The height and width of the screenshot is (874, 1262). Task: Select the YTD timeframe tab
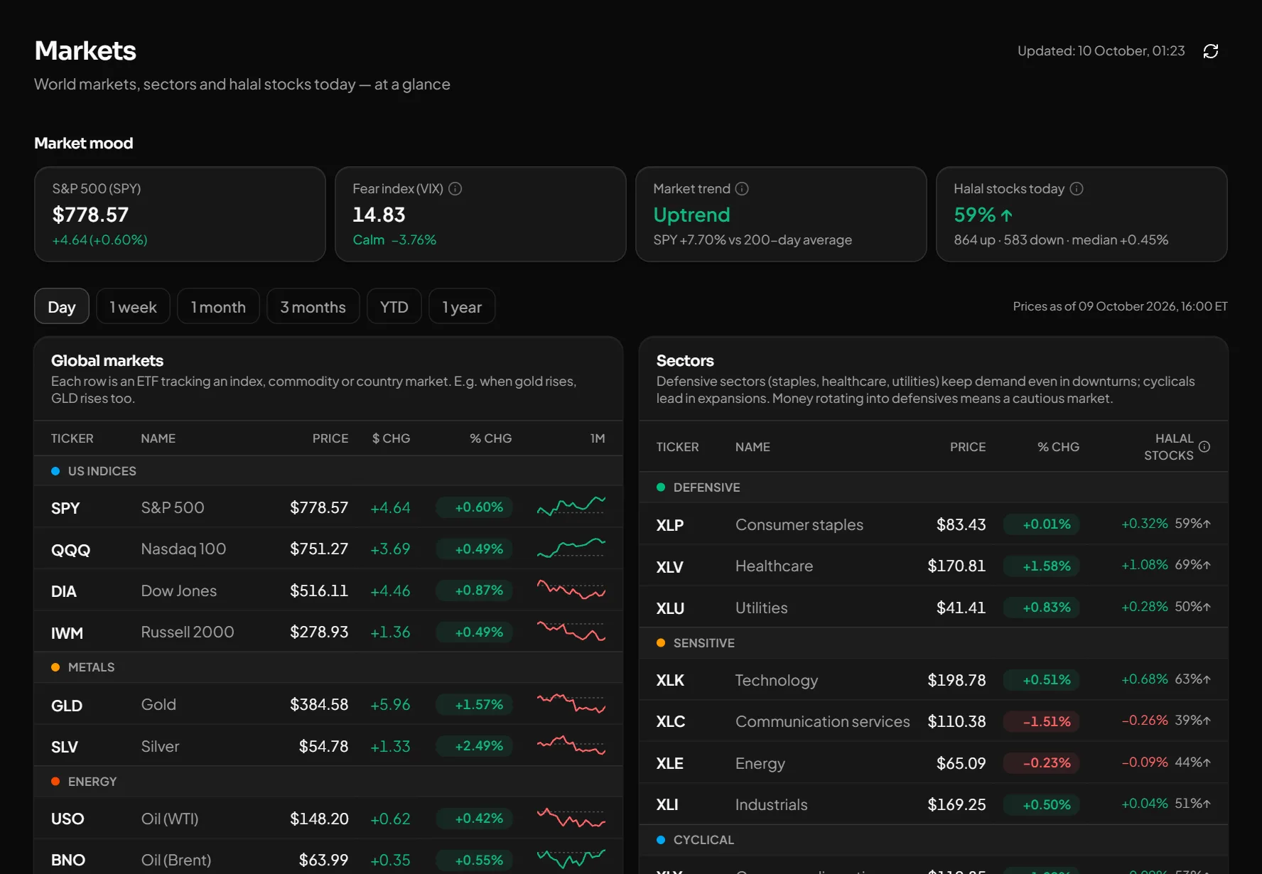394,306
